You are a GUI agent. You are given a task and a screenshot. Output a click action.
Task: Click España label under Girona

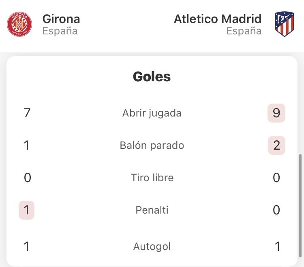[60, 31]
